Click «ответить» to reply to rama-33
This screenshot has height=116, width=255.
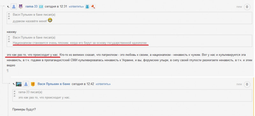click(76, 7)
